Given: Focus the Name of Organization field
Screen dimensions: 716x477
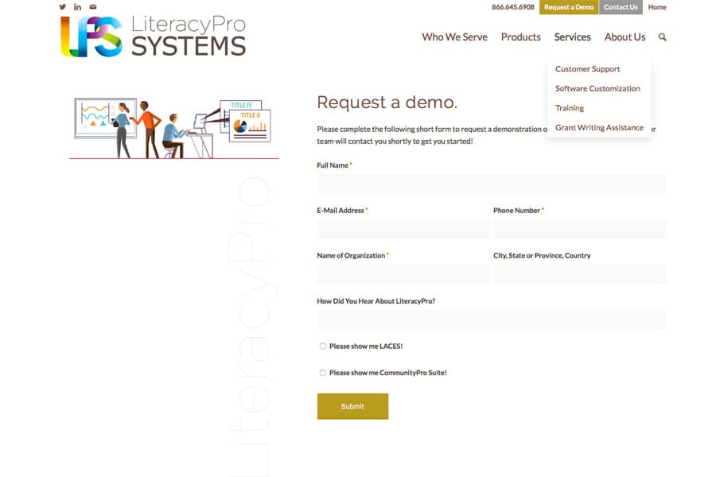Looking at the screenshot, I should (x=403, y=274).
